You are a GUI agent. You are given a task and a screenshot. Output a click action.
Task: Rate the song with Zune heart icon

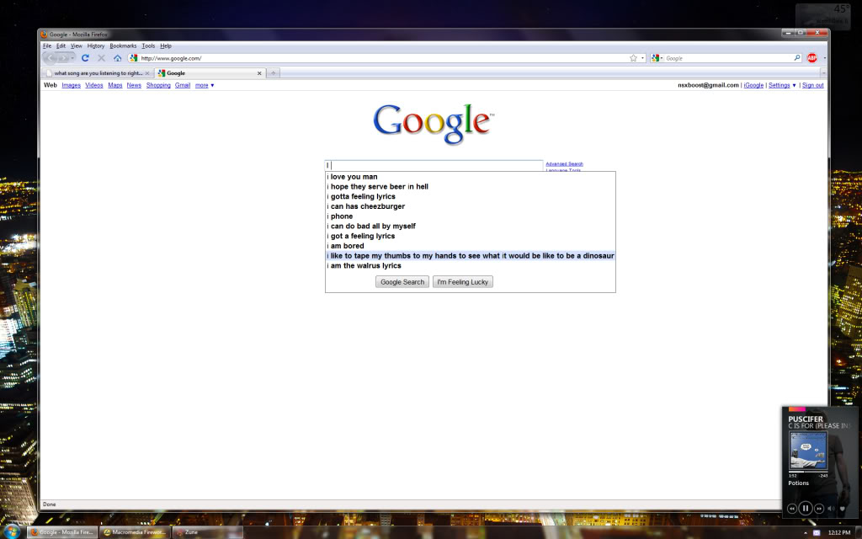pos(843,509)
